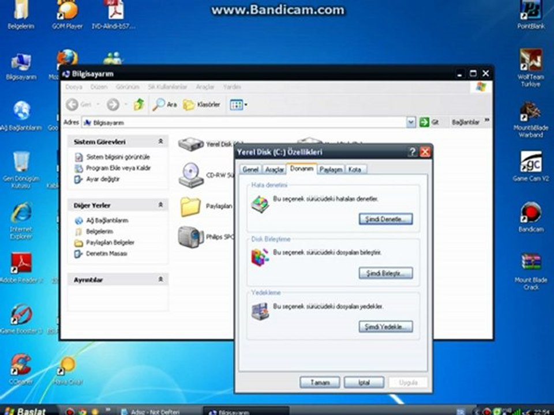Viewport: 554px width, 415px height.
Task: Open the Dosya menu
Action: (x=73, y=87)
